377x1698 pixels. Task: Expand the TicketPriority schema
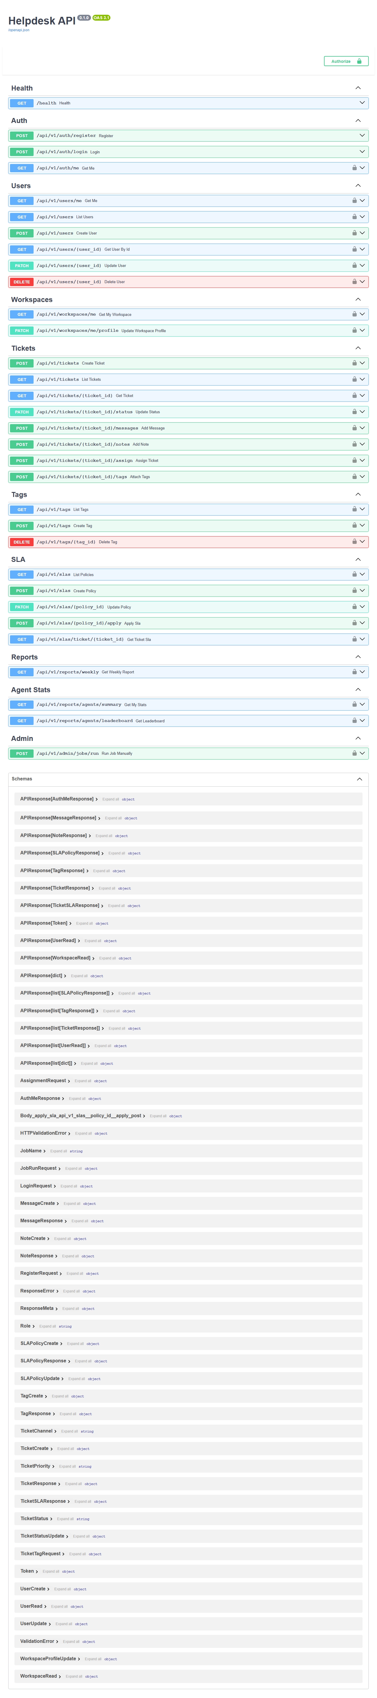point(37,1466)
